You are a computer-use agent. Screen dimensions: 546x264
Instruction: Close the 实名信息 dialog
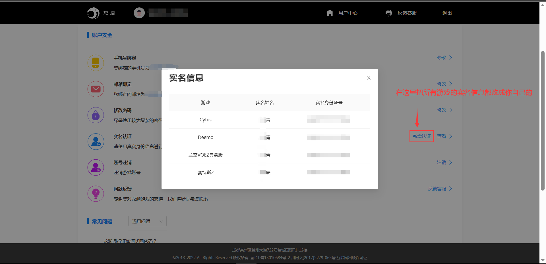point(369,78)
